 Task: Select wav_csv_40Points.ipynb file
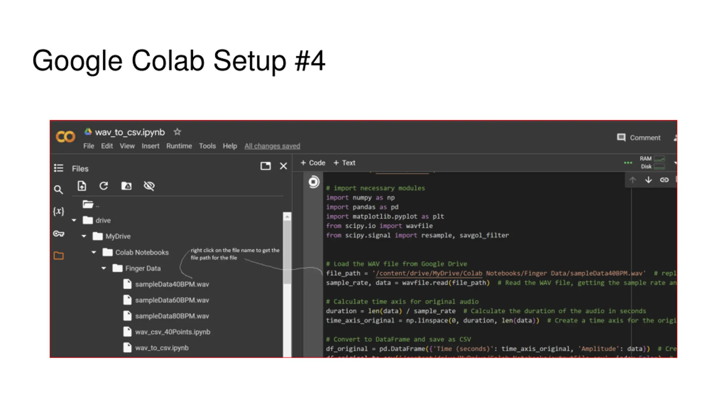point(167,332)
